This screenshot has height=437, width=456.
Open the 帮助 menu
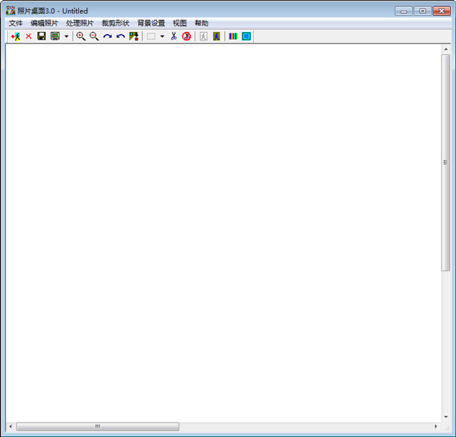201,23
